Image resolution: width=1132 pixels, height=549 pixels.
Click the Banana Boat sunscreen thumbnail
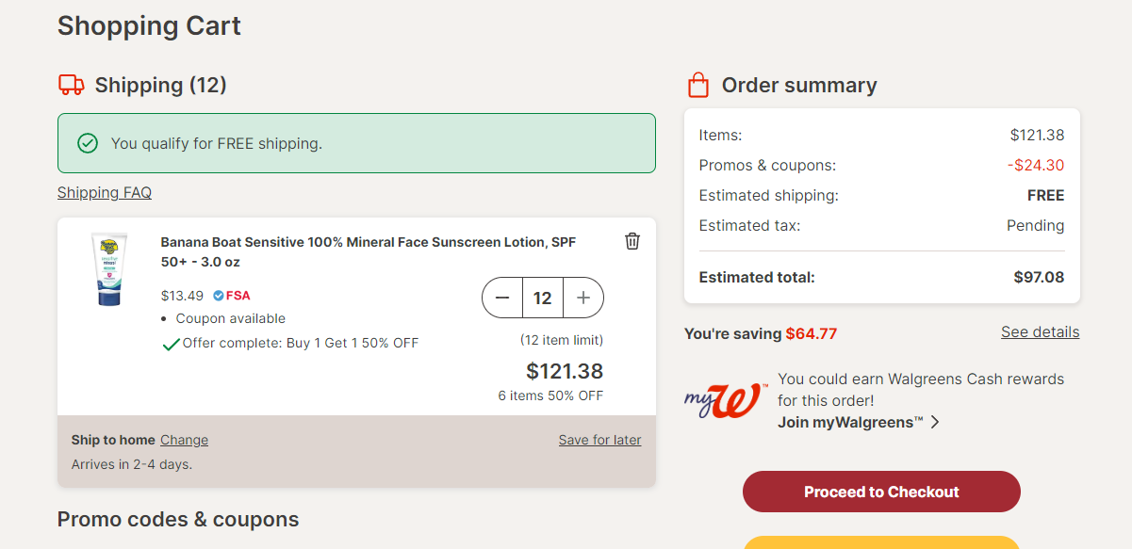pos(110,269)
